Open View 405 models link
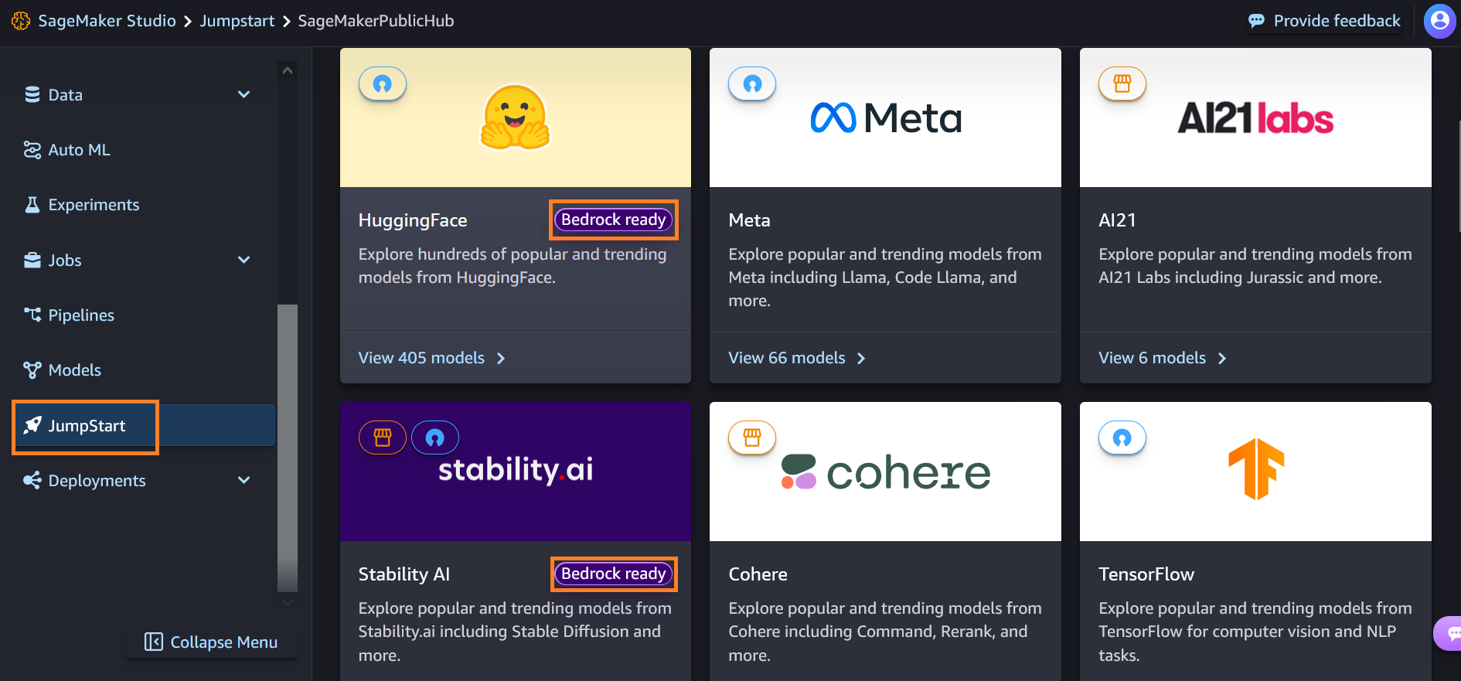 pos(431,358)
